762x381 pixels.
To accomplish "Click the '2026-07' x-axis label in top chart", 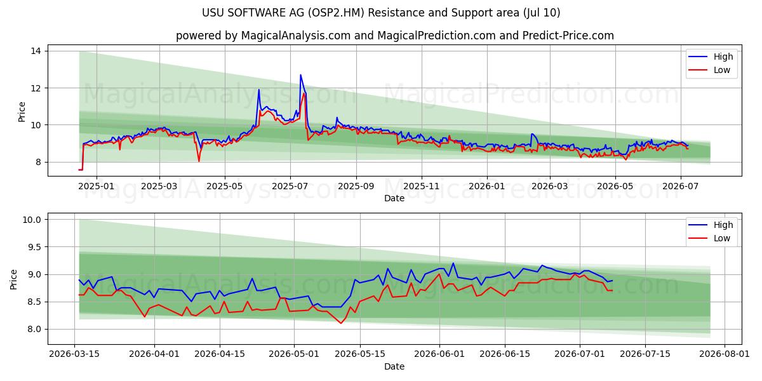I will coord(681,186).
